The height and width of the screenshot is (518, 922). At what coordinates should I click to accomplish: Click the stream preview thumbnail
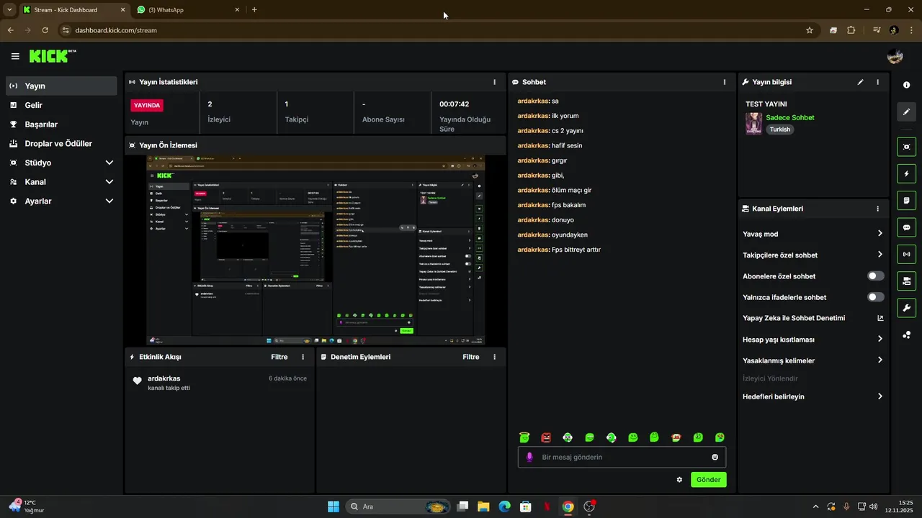(315, 250)
